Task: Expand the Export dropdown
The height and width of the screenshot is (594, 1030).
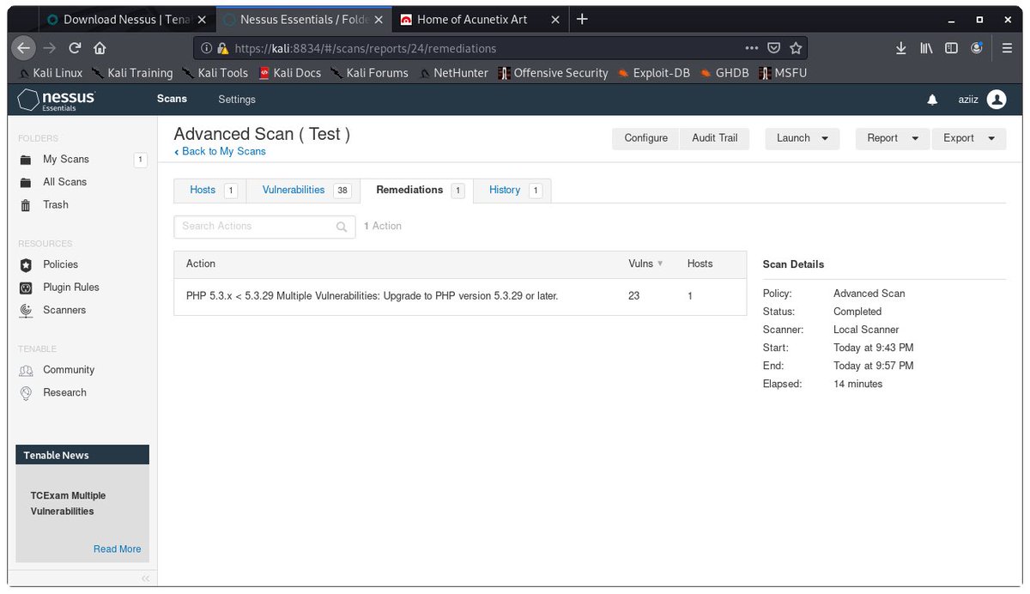Action: tap(969, 138)
